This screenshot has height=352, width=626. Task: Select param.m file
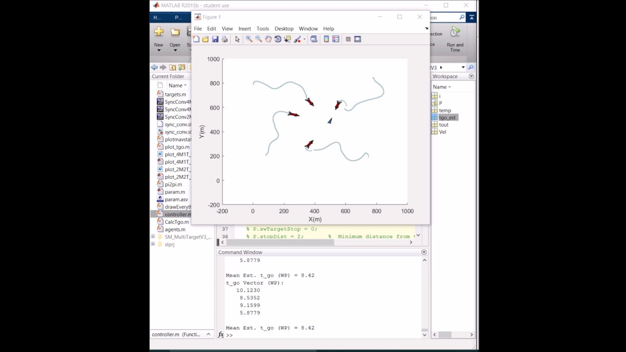tap(175, 192)
